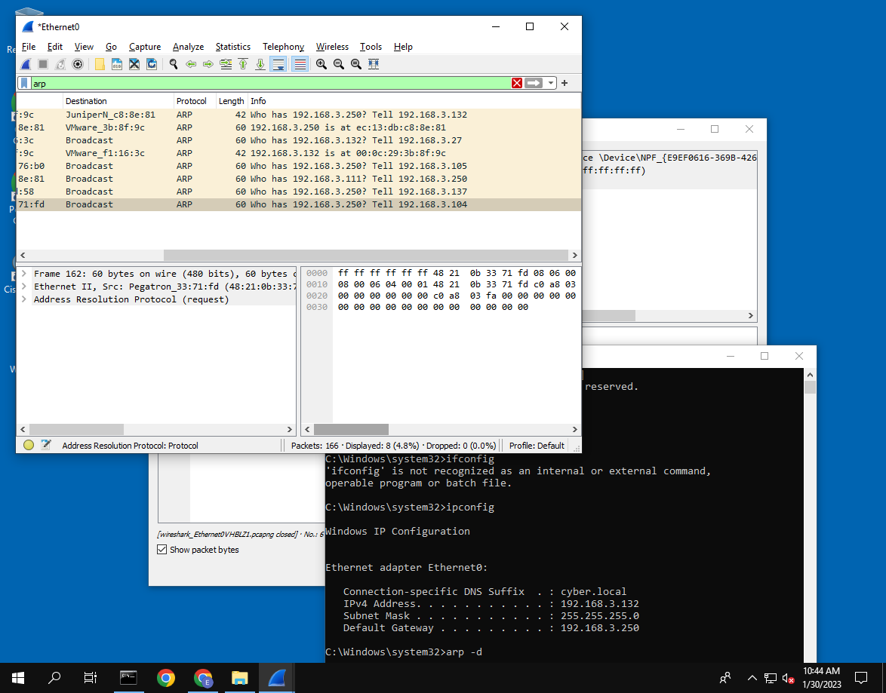Go to a specified packet icon
This screenshot has height=693, width=886.
[226, 64]
